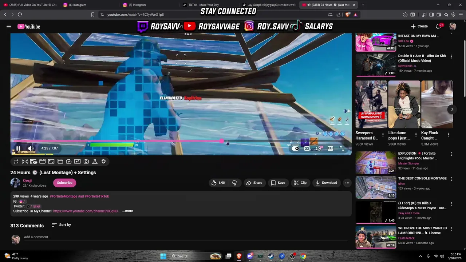Bookmark this page icon in address bar

(x=92, y=15)
